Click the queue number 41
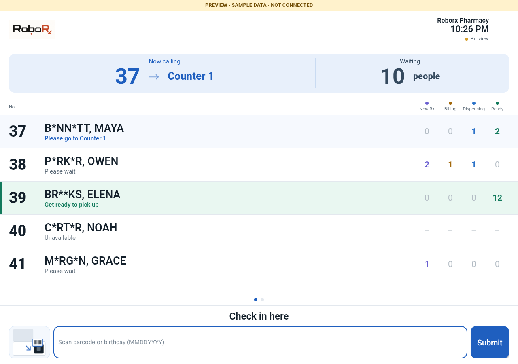This screenshot has width=518, height=364. 18,264
